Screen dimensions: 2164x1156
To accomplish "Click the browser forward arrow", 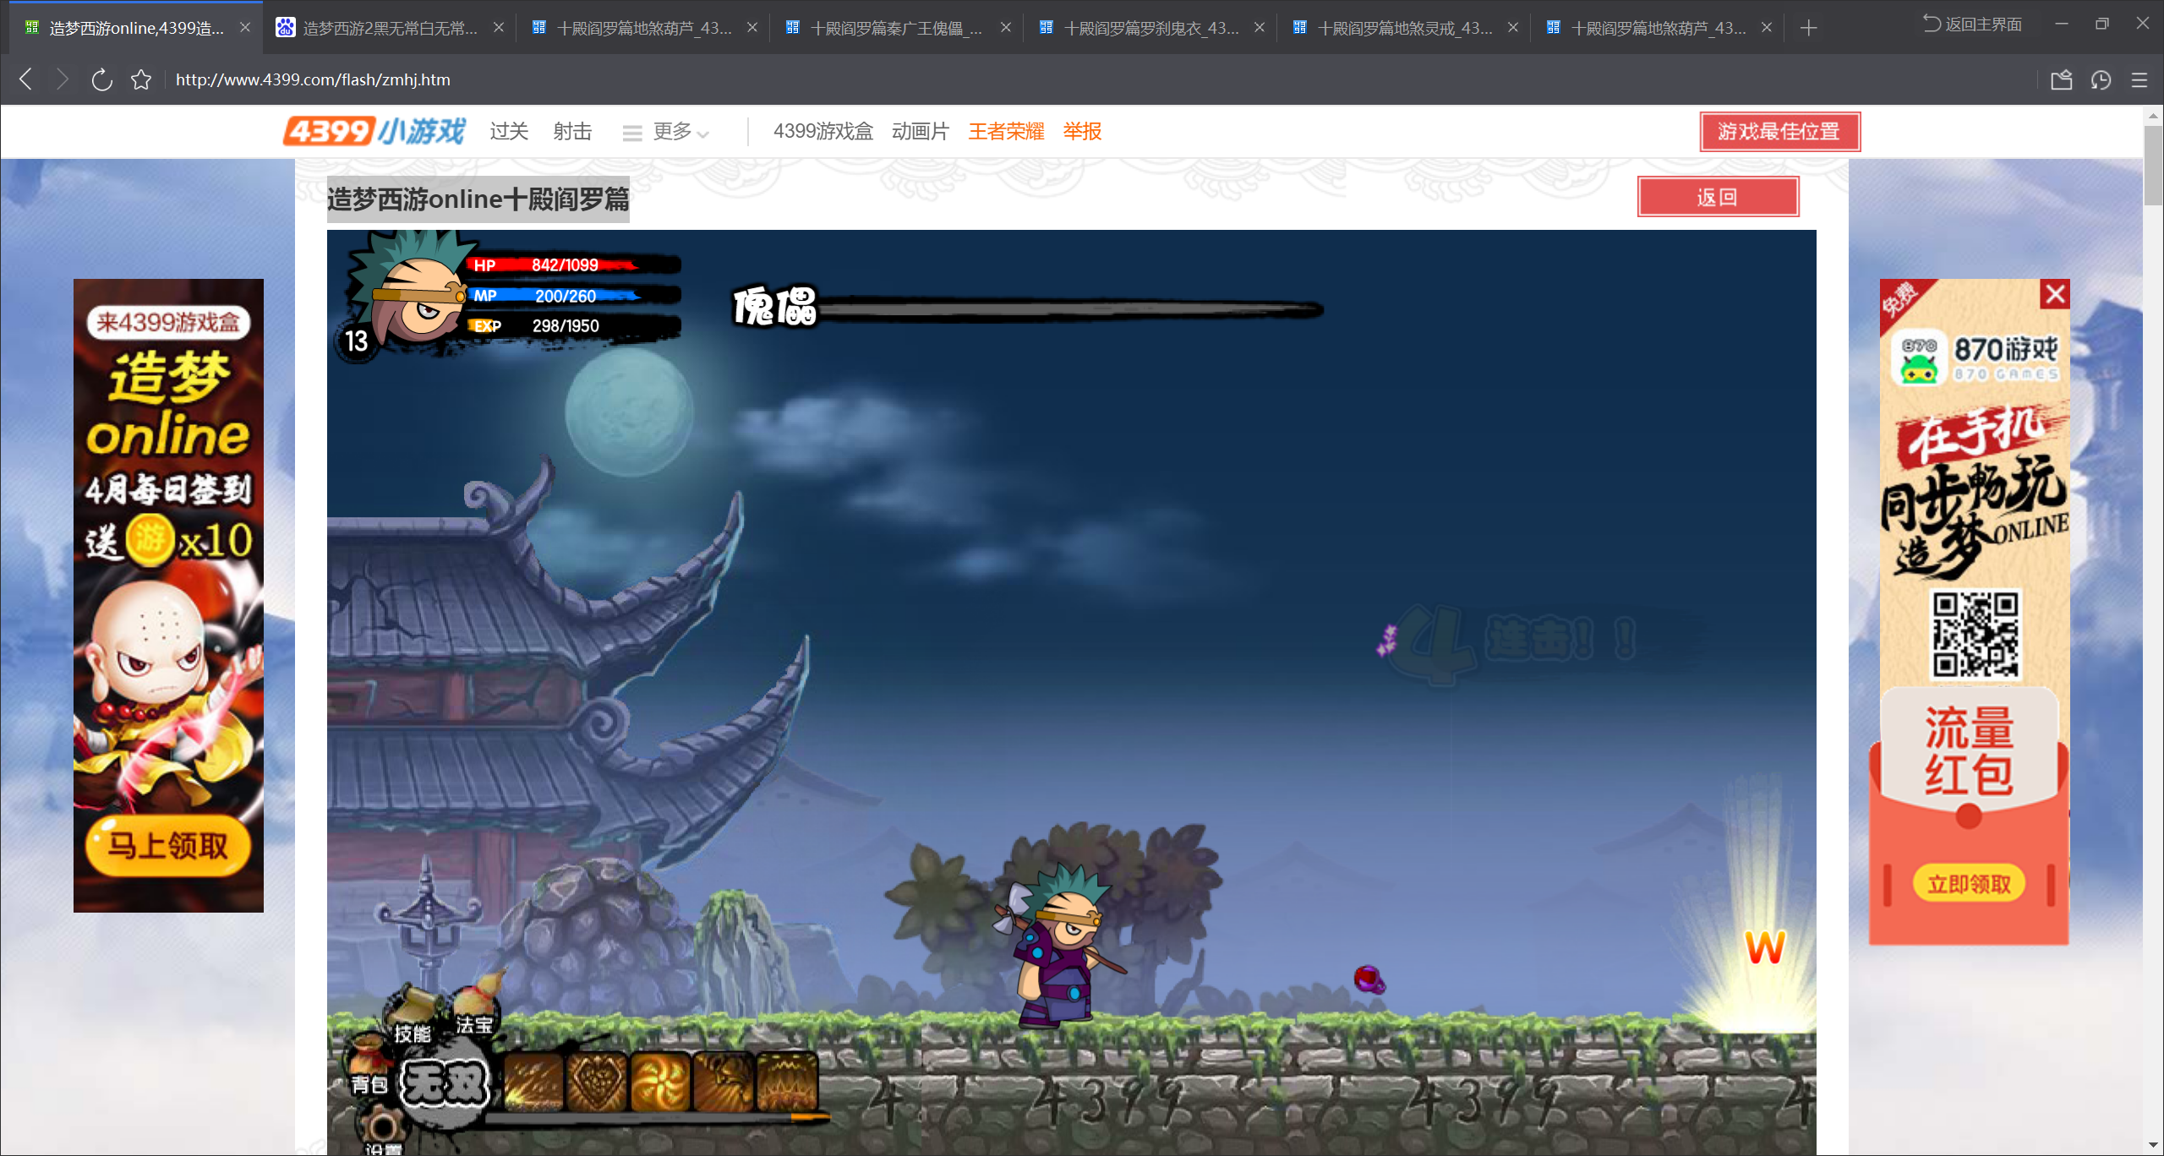I will point(62,79).
